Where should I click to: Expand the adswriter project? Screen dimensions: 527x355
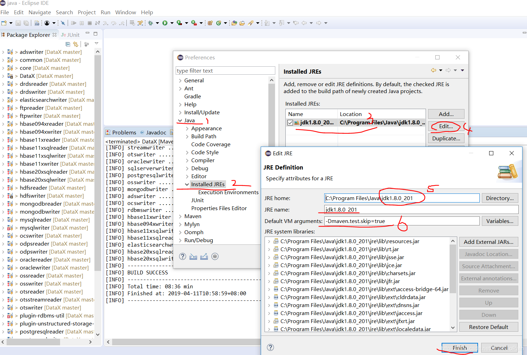3,52
